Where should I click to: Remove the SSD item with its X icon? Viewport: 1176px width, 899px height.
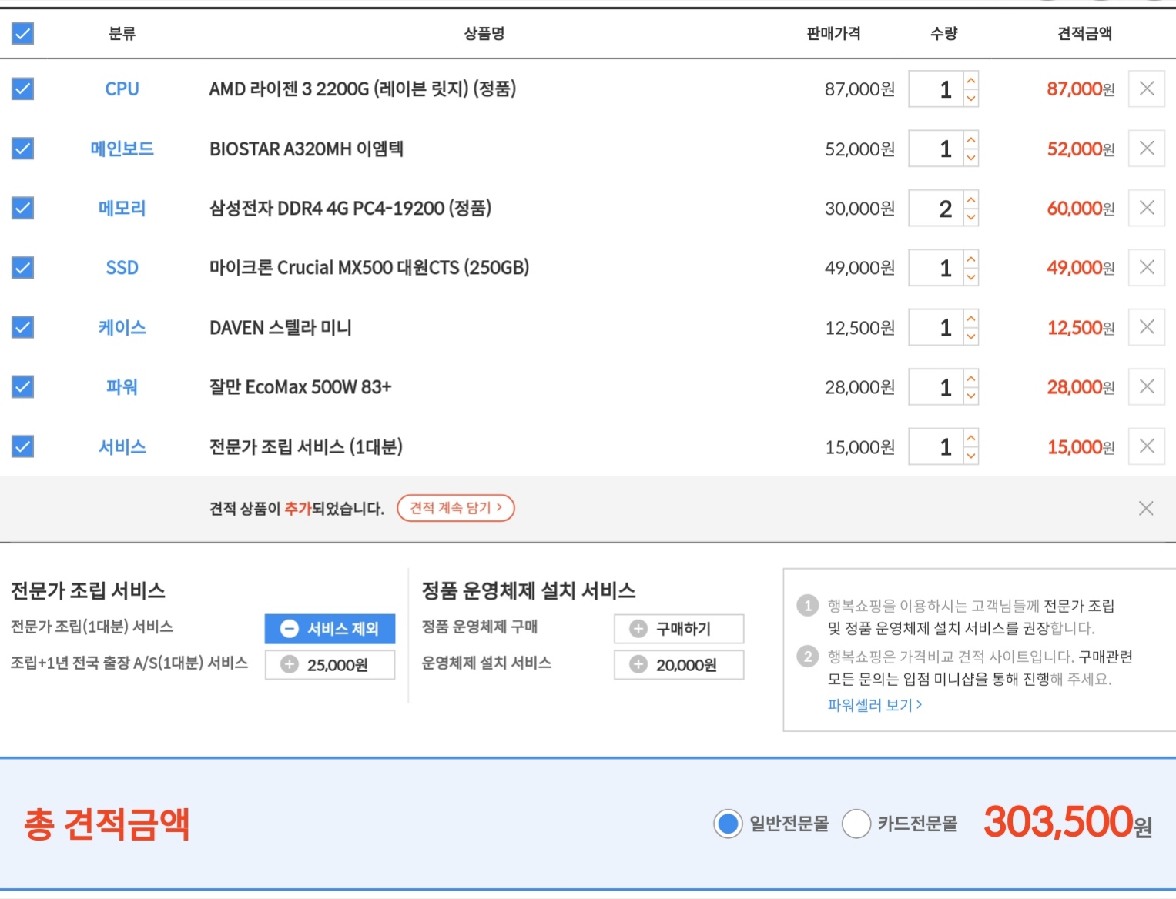(1146, 268)
